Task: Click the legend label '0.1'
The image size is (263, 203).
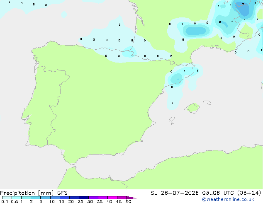Action: (5, 201)
